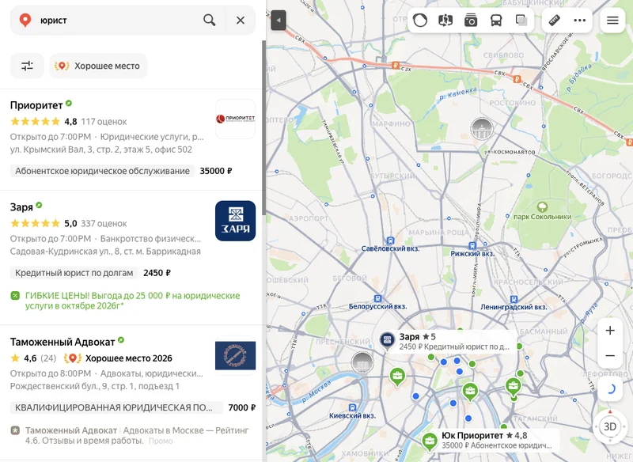The width and height of the screenshot is (633, 462).
Task: Collapse the results side panel arrow
Action: point(279,21)
